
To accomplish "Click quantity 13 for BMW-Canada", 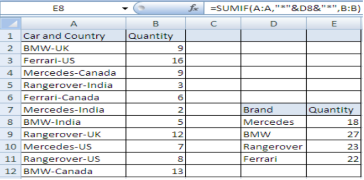I will point(156,171).
